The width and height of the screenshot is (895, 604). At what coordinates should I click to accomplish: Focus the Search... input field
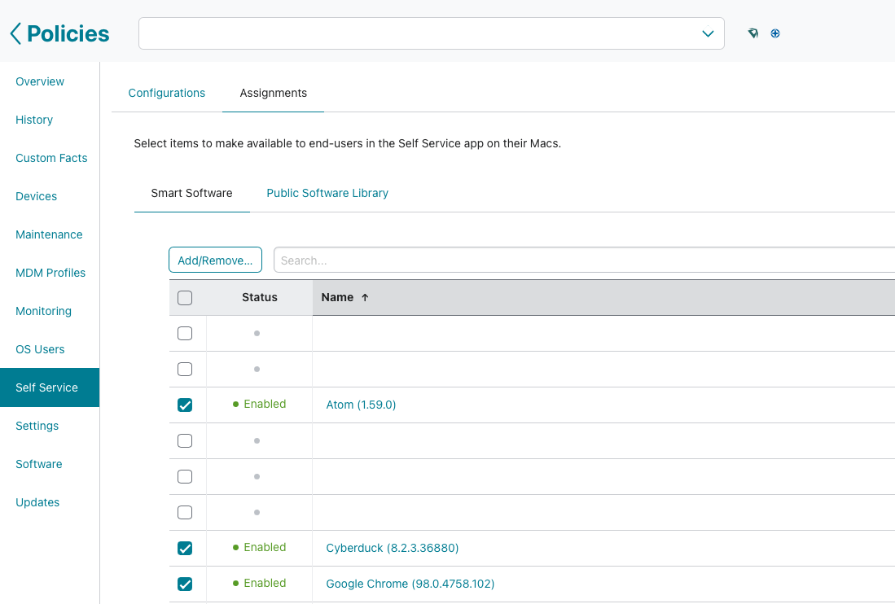point(585,260)
